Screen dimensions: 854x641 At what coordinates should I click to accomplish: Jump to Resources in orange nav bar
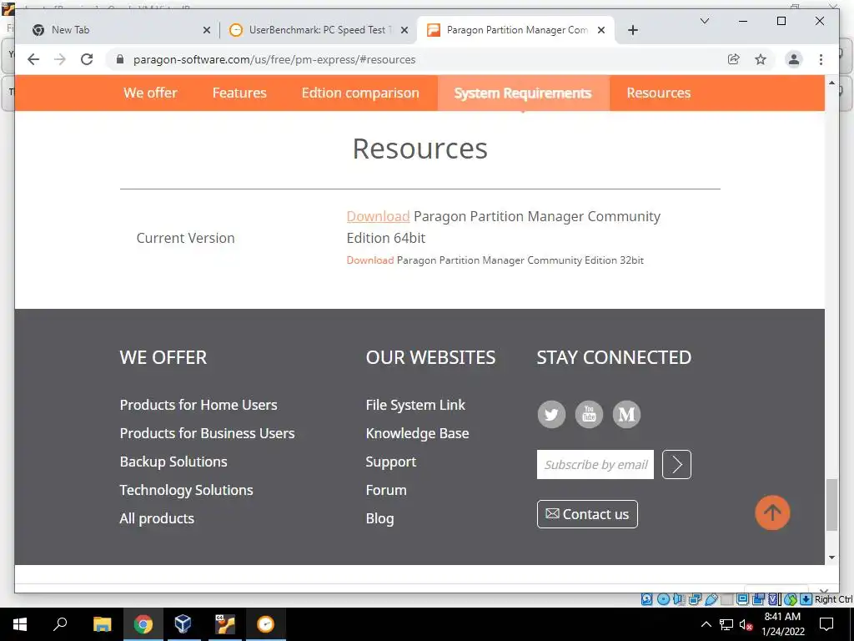pyautogui.click(x=659, y=93)
